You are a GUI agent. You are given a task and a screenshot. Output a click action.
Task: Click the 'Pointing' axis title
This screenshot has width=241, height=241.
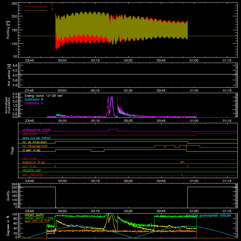(8, 30)
